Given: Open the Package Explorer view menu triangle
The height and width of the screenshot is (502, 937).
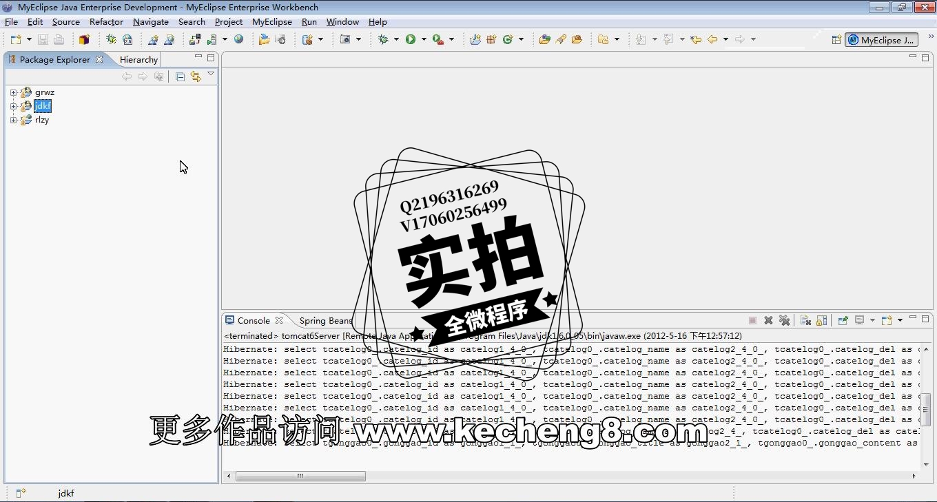Looking at the screenshot, I should click(x=211, y=74).
